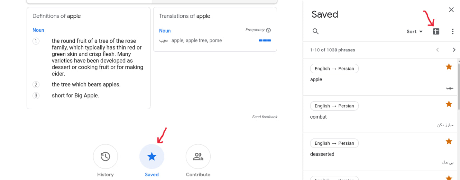Click the Noun label under Definitions
The width and height of the screenshot is (460, 180).
38,30
